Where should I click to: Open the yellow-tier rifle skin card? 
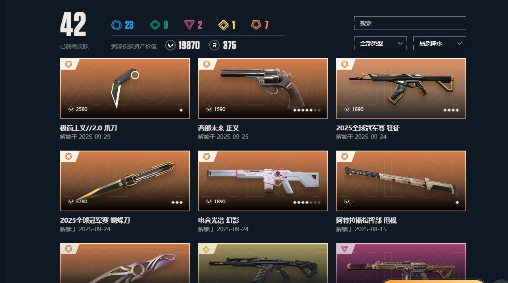click(x=263, y=263)
